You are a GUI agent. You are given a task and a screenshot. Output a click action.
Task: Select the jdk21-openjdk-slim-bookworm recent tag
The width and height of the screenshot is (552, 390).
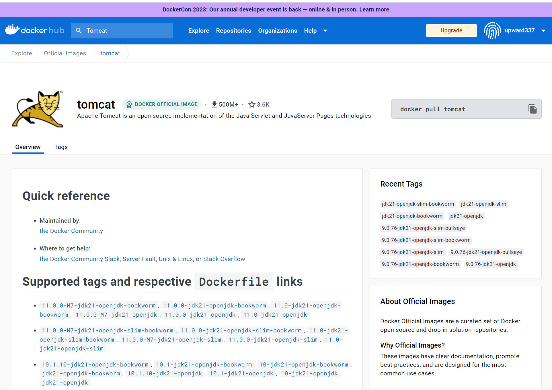pyautogui.click(x=418, y=204)
